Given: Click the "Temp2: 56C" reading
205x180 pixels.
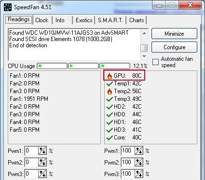Looking at the screenshot, I should click(x=128, y=91).
